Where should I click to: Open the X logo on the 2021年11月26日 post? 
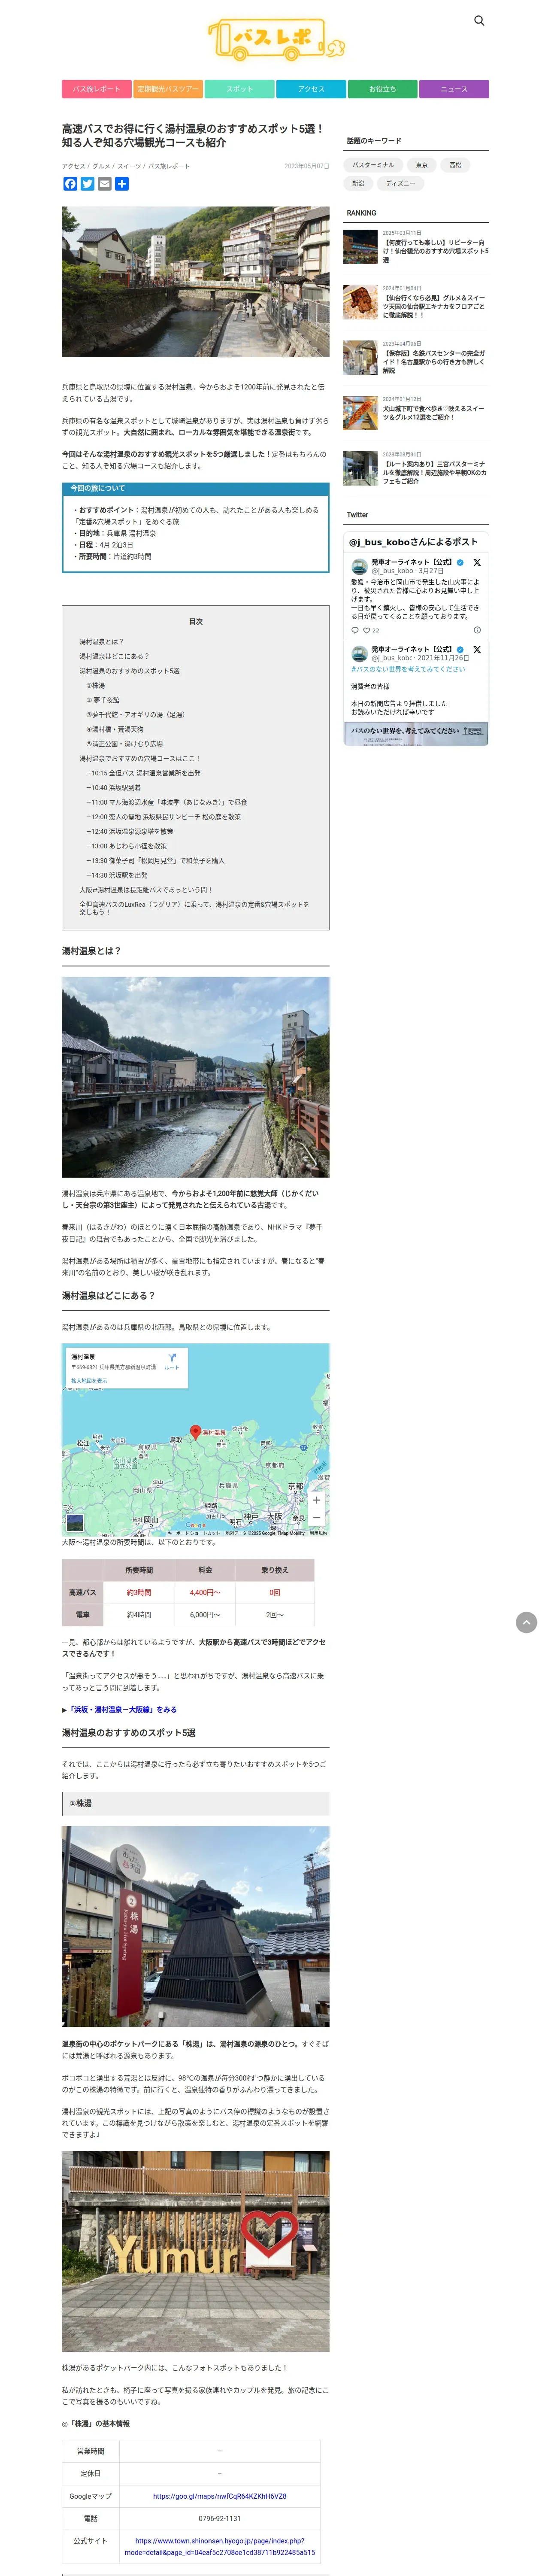click(x=477, y=650)
